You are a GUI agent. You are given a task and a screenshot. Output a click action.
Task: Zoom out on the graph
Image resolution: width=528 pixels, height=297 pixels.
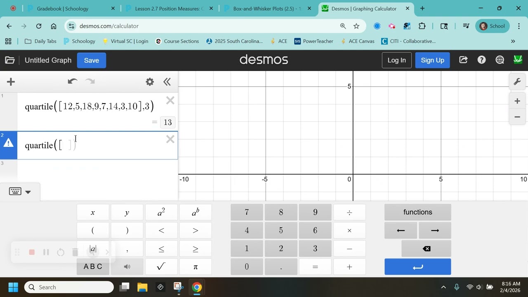tap(517, 117)
